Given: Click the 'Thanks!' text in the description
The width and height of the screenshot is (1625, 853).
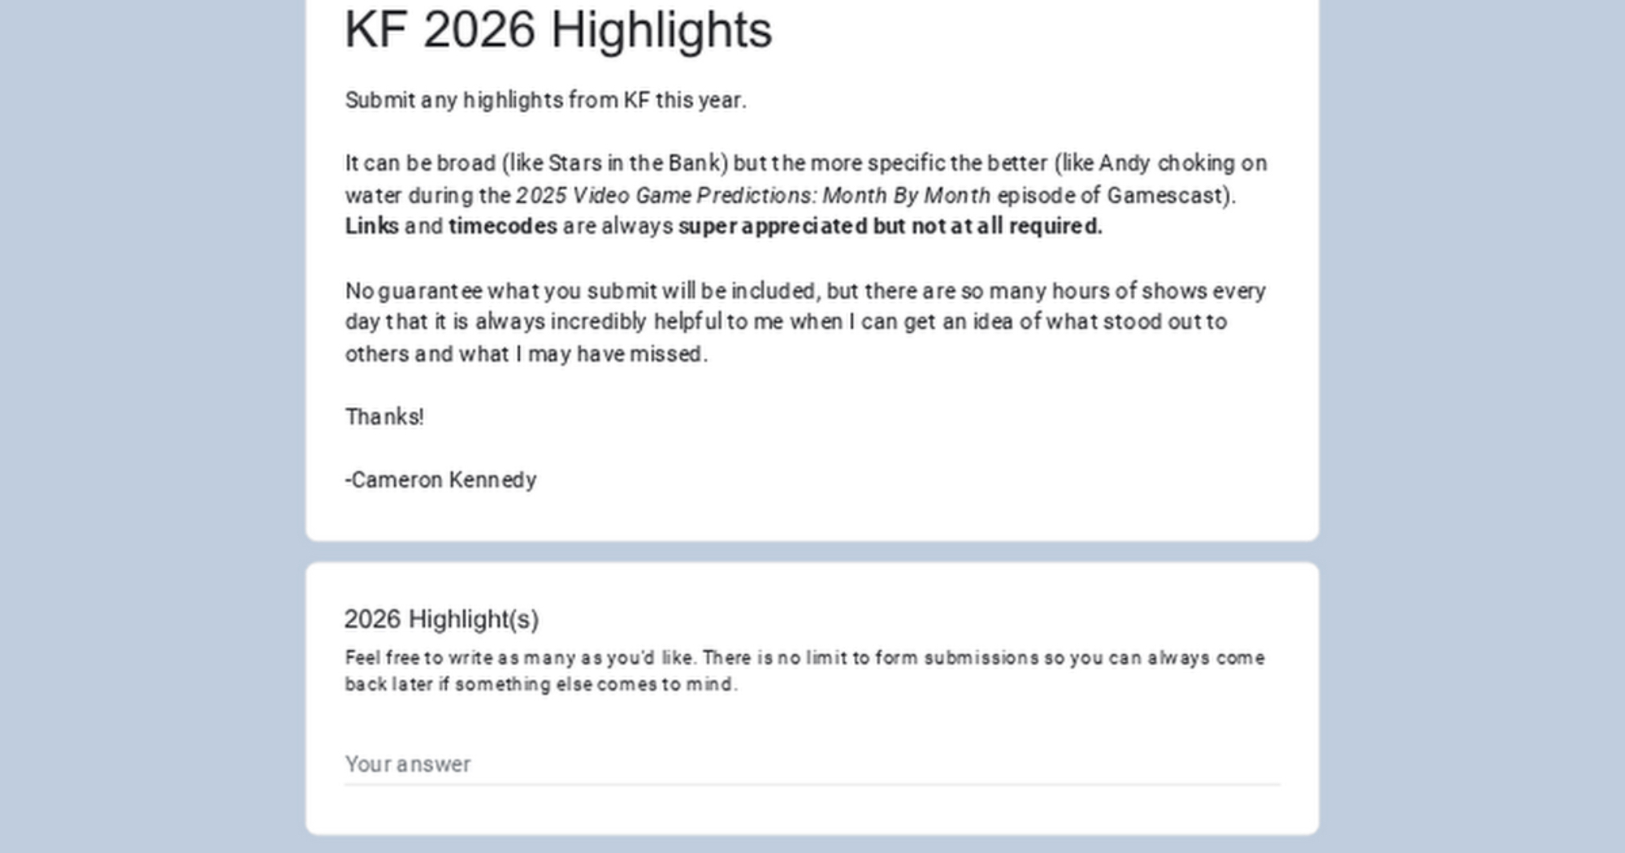Looking at the screenshot, I should [x=384, y=417].
